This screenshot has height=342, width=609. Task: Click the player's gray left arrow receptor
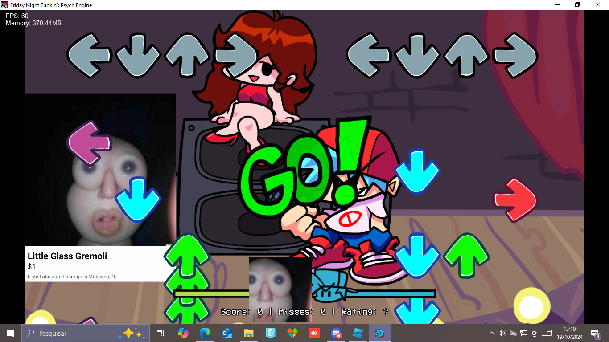(368, 55)
